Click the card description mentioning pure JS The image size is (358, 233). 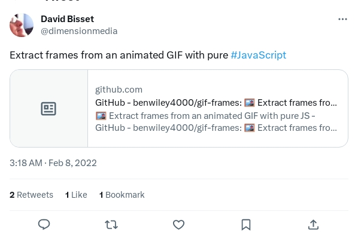[216, 122]
